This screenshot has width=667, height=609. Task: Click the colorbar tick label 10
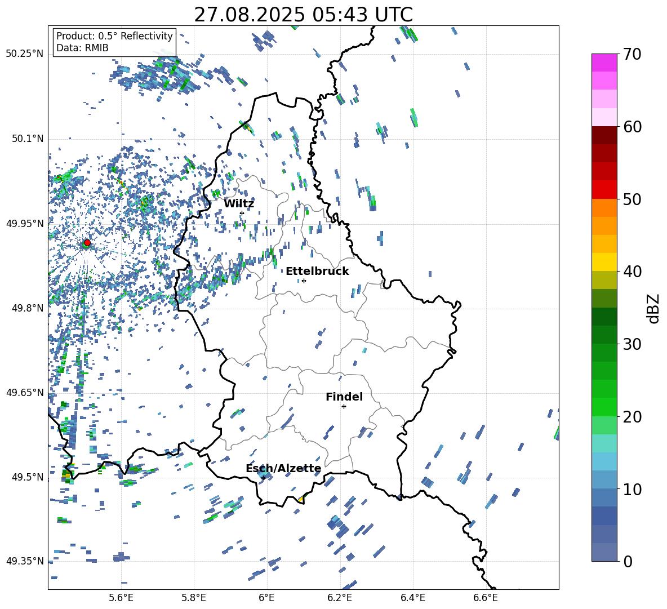[632, 489]
